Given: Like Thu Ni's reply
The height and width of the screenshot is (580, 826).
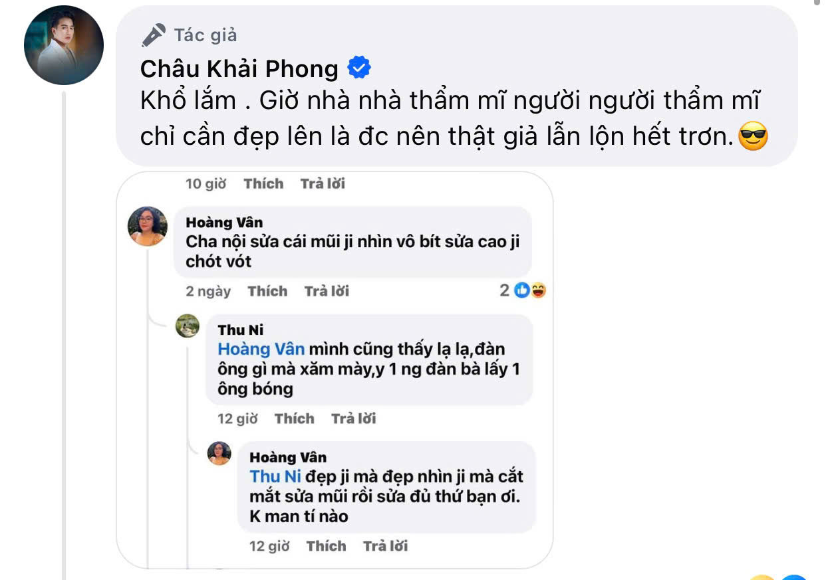Looking at the screenshot, I should (294, 419).
